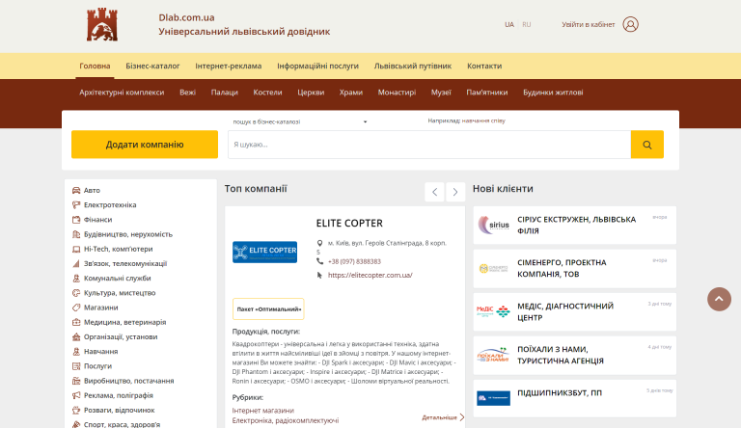Click the Elite Copter address pin icon
Screen dimensions: 741x428
pos(319,243)
